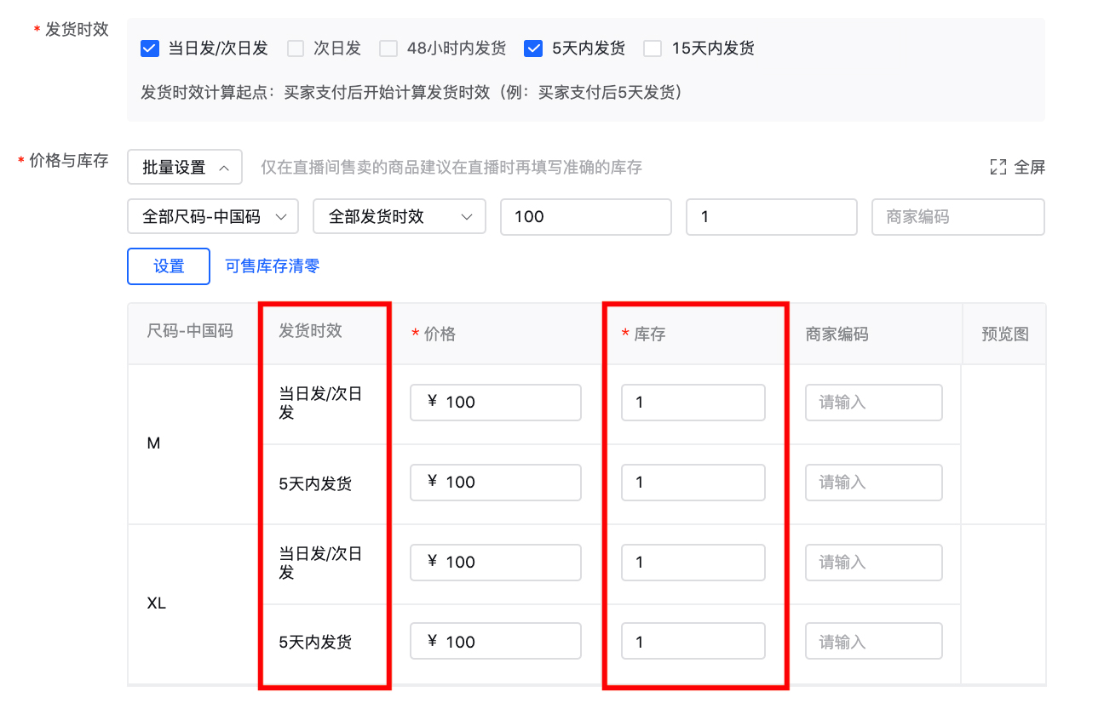Collapse the 批量设置 dropdown
The width and height of the screenshot is (1104, 703).
[x=185, y=168]
